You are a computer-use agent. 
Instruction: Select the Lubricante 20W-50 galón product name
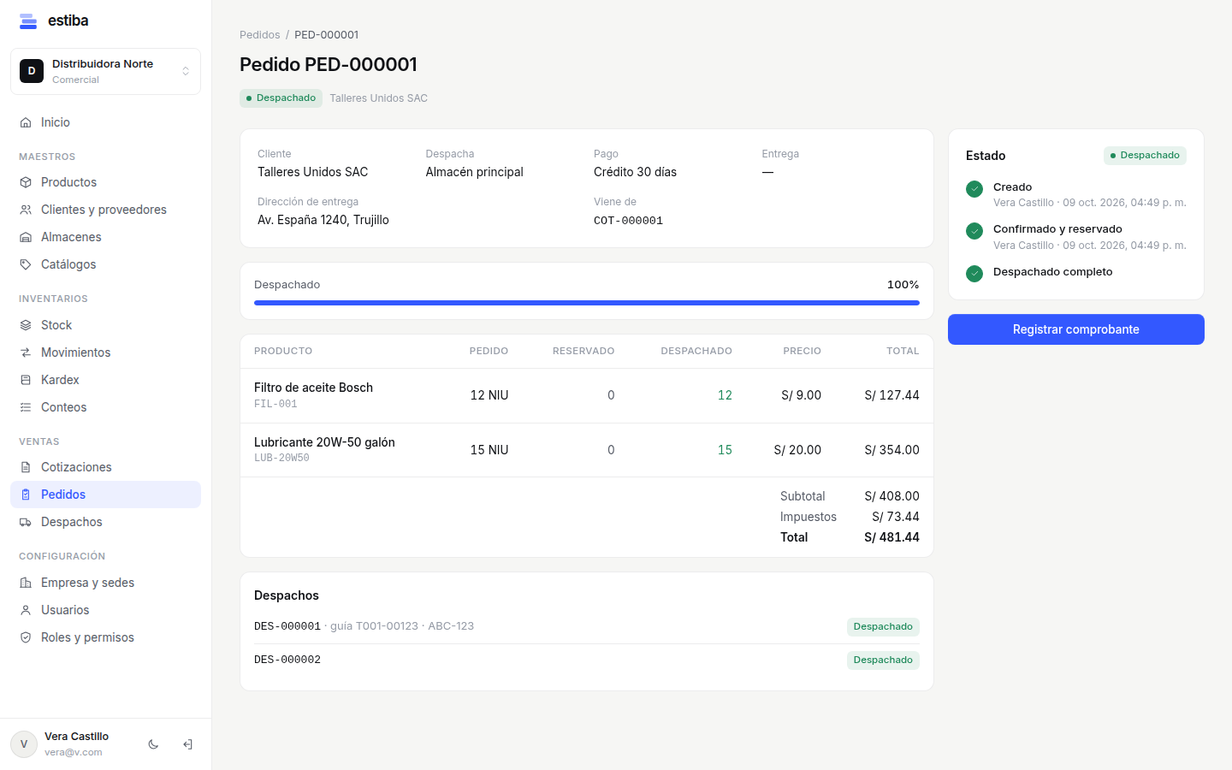tap(324, 442)
